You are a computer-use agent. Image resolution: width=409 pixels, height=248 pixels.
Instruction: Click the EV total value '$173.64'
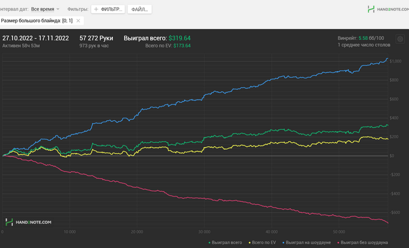point(182,46)
